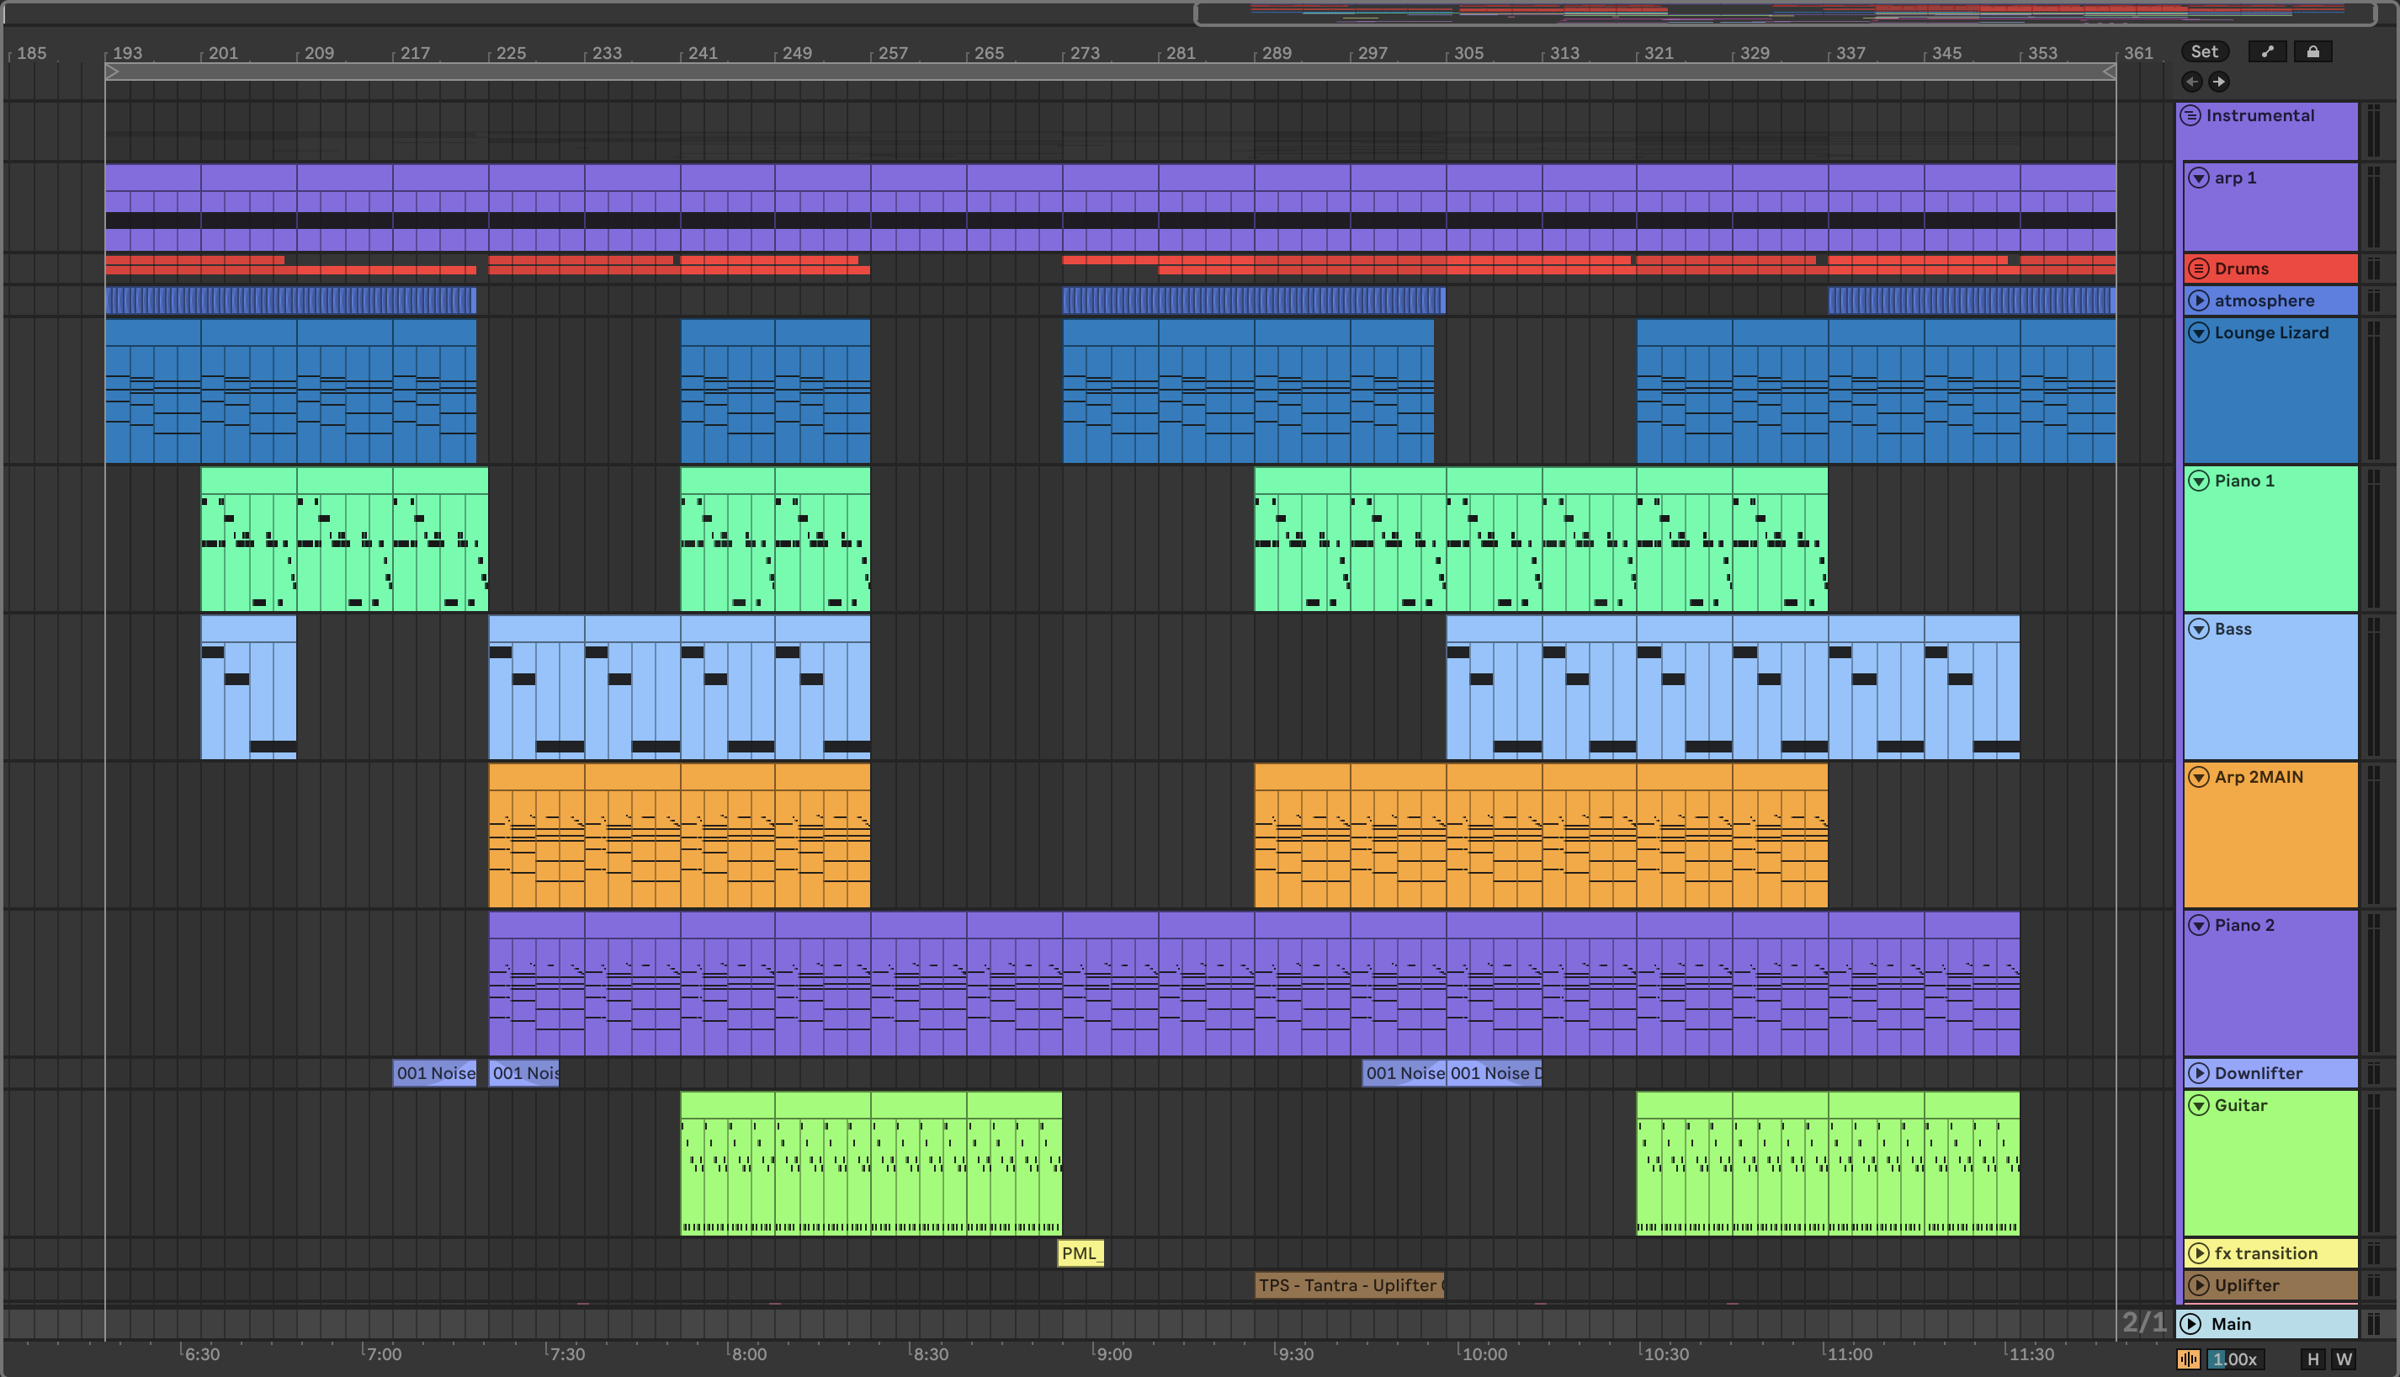
Task: Click the 1.00x zoom scale field
Action: coord(2234,1359)
